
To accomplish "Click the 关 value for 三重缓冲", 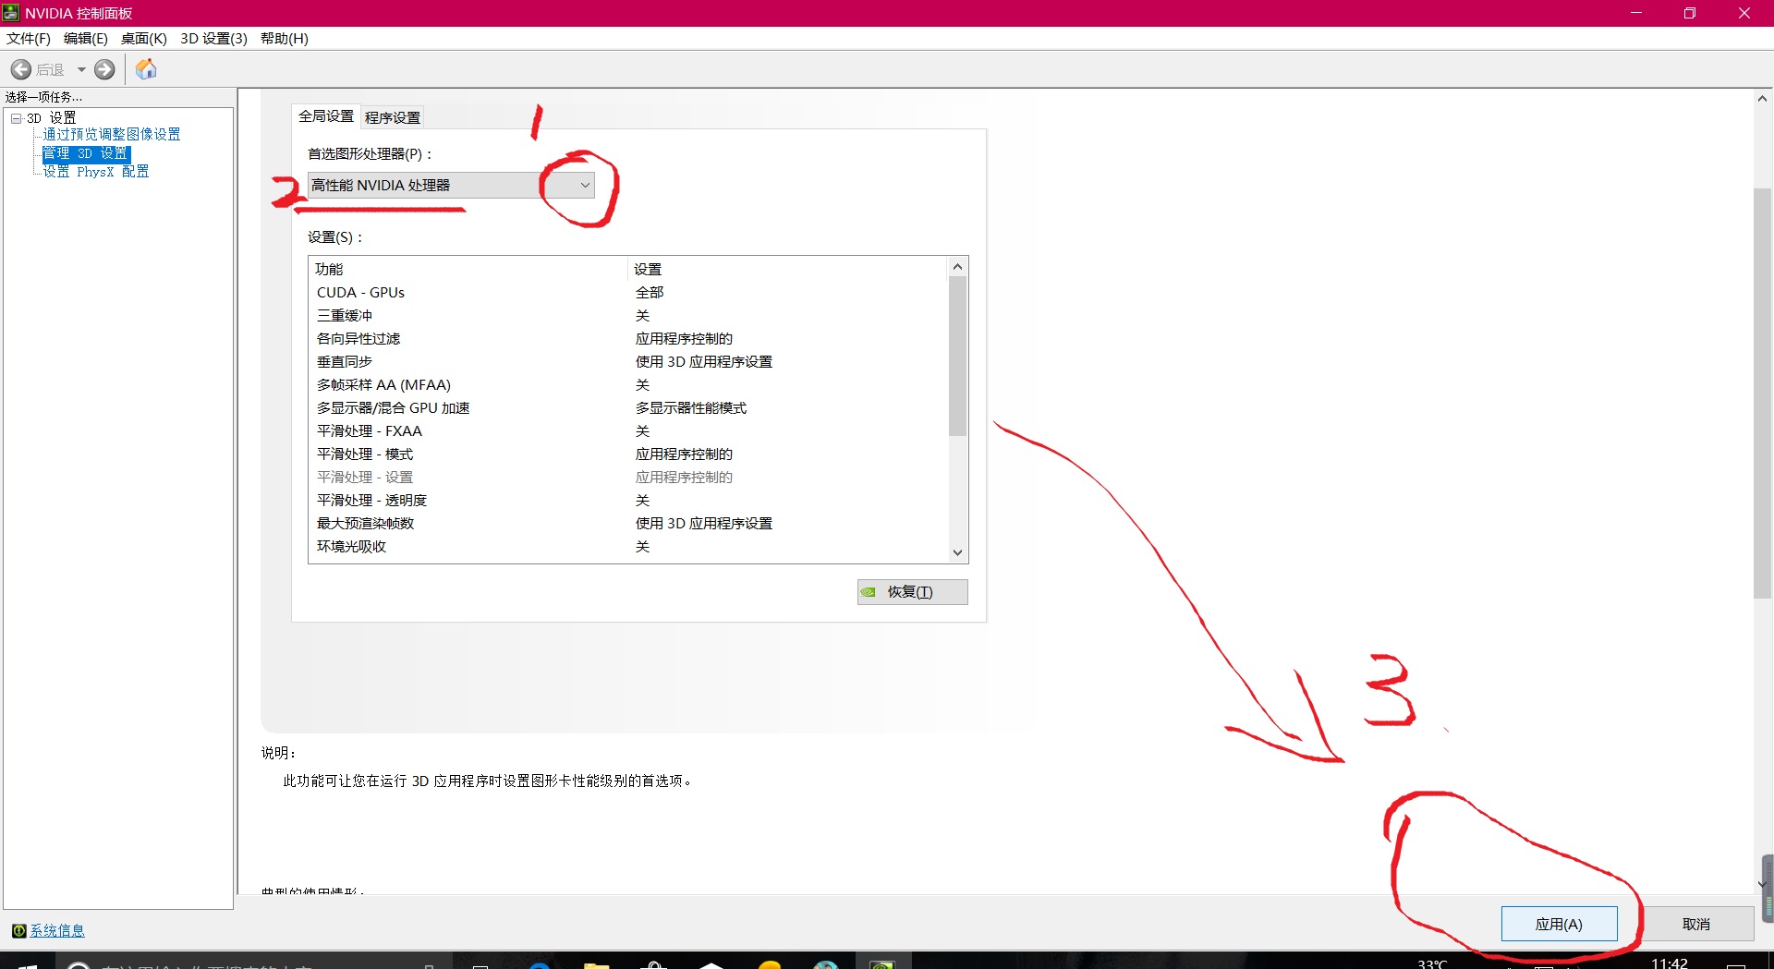I will pyautogui.click(x=642, y=315).
